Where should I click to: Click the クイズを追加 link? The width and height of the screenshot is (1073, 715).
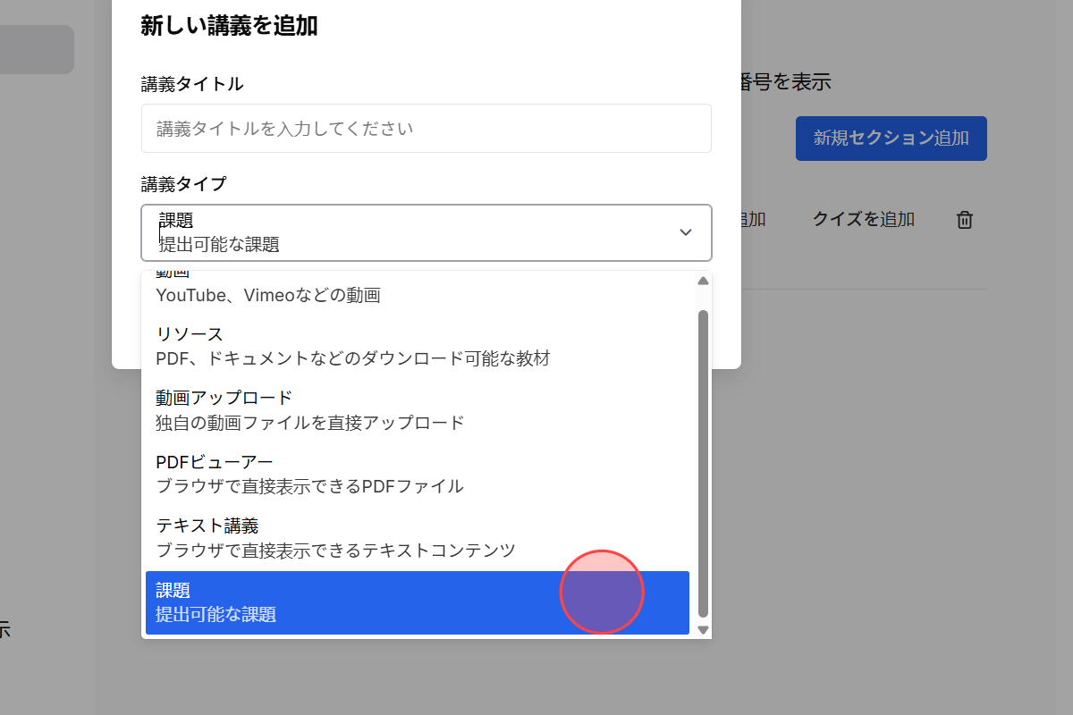point(862,219)
